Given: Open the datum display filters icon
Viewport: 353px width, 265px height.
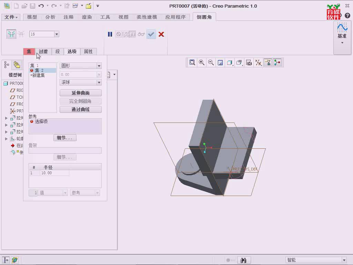Looking at the screenshot, I should [x=258, y=63].
